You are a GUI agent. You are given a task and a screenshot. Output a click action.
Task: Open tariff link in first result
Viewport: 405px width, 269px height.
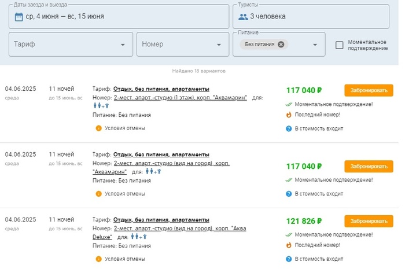pyautogui.click(x=161, y=89)
